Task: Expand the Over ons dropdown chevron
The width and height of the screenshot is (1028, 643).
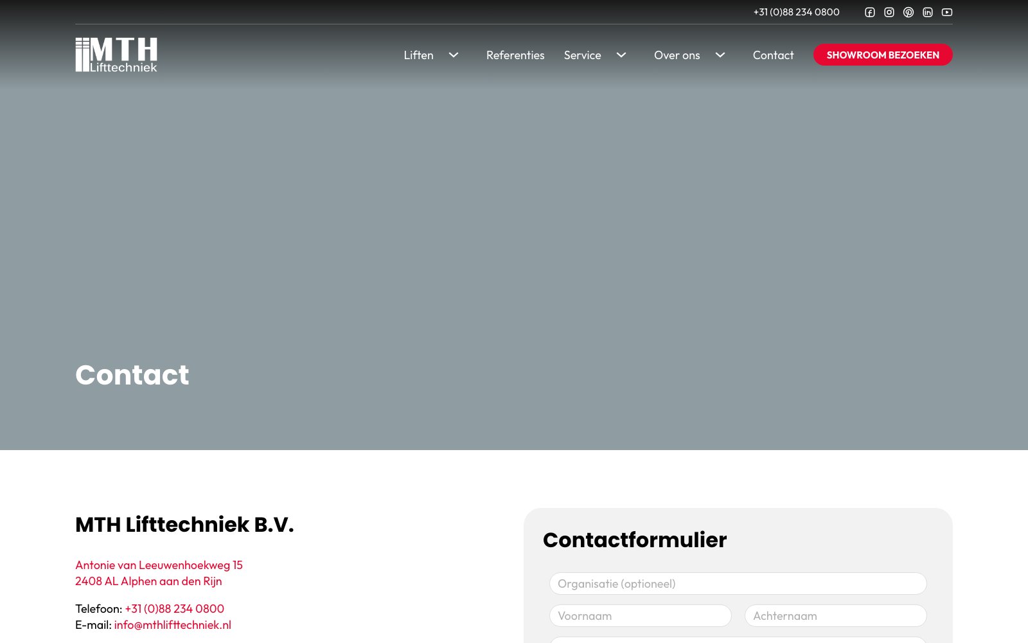Action: click(720, 55)
